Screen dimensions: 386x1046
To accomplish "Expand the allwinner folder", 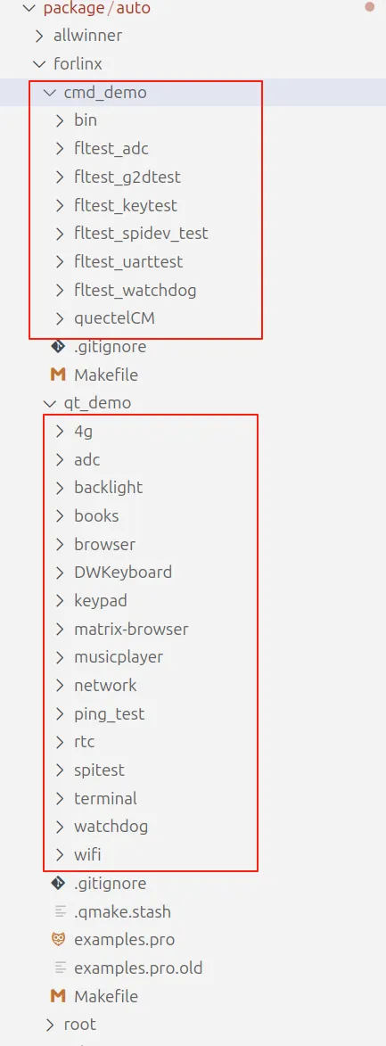I will pos(38,36).
